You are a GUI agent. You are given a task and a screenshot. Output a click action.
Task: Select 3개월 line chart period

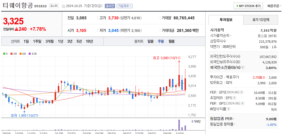(50, 42)
